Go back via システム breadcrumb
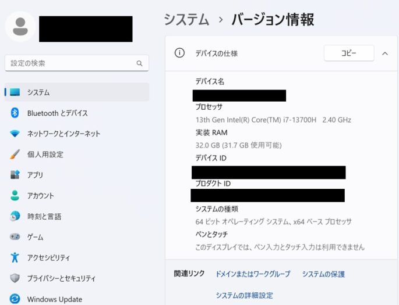399x305 pixels. tap(186, 20)
